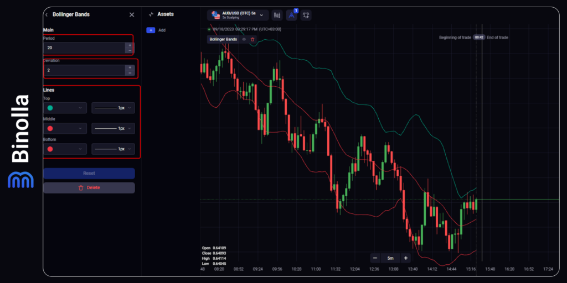Image resolution: width=567 pixels, height=283 pixels.
Task: Click the Delete indicator button
Action: point(89,188)
